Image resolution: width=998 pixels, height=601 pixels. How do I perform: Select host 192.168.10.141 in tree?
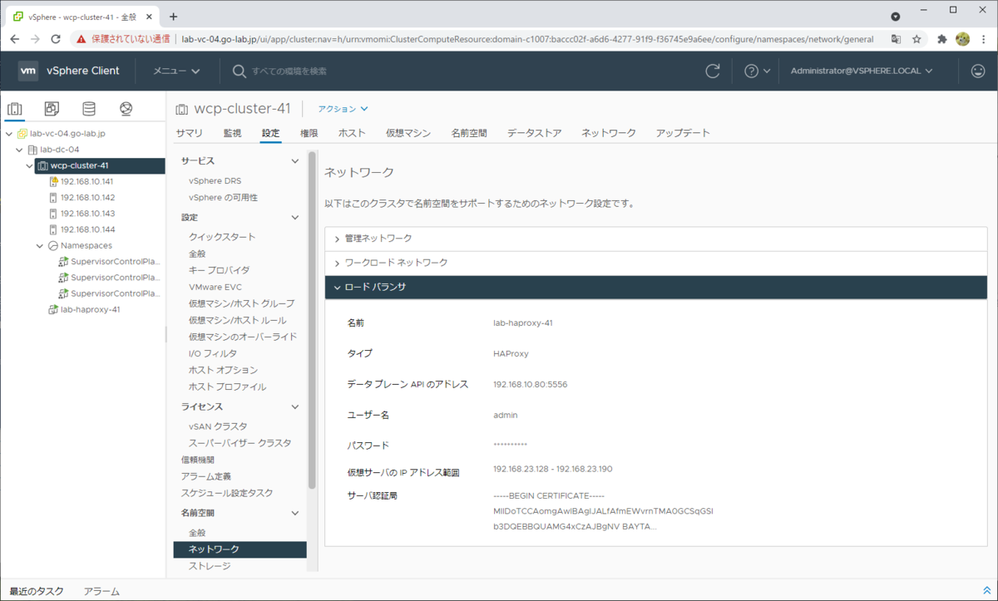tap(87, 181)
